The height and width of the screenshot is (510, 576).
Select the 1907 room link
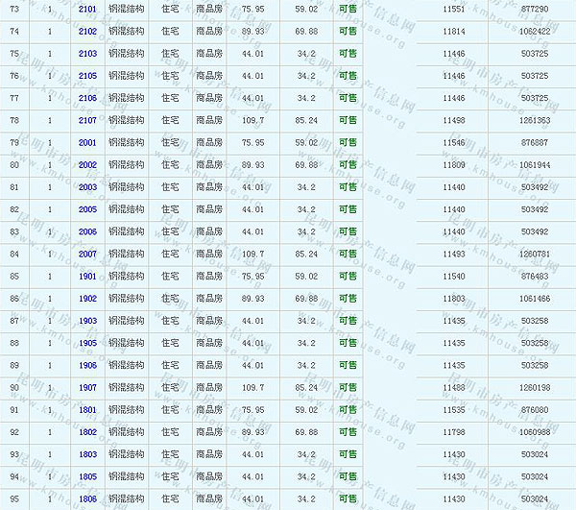[87, 387]
